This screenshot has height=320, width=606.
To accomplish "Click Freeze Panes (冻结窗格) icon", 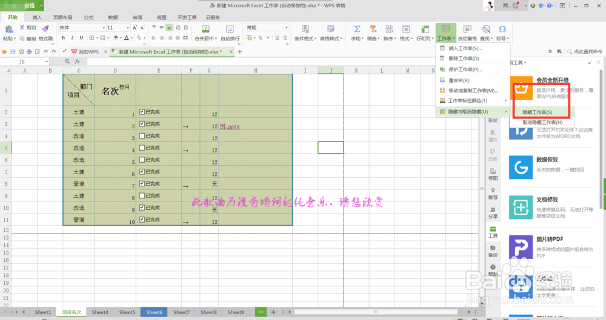I will click(x=467, y=29).
